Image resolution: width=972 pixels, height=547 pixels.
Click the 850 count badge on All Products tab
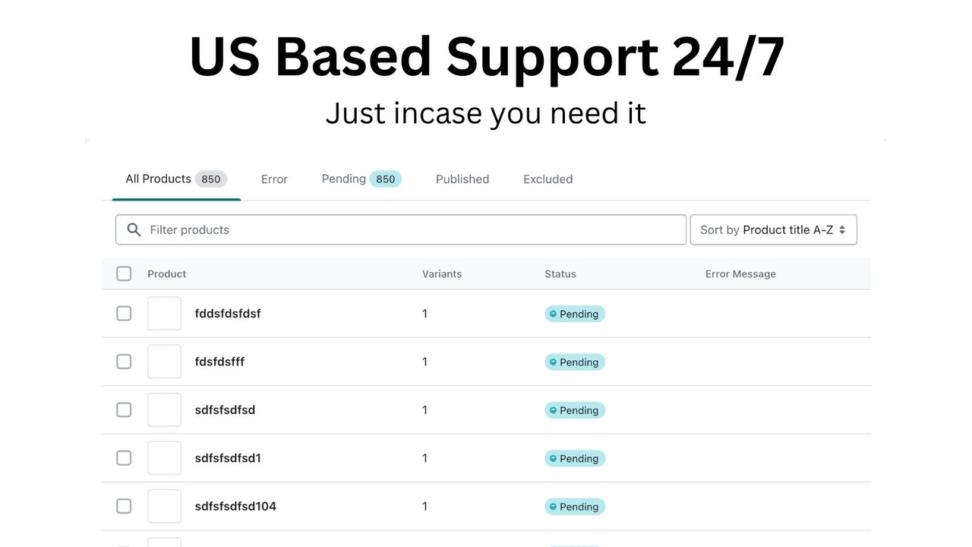[210, 179]
